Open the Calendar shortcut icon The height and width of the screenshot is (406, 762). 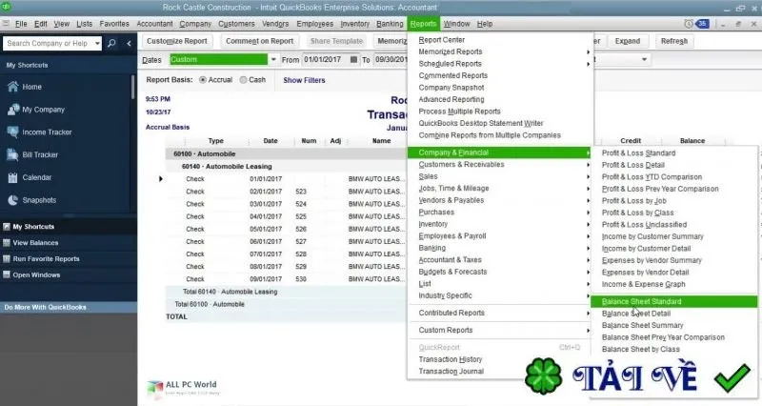(13, 177)
